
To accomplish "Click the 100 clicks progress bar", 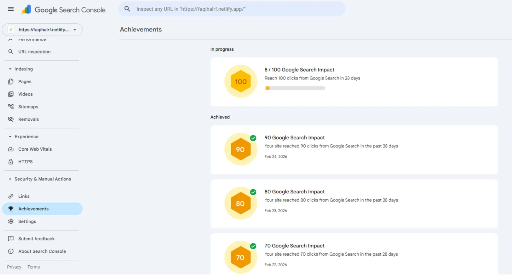I will coord(295,88).
